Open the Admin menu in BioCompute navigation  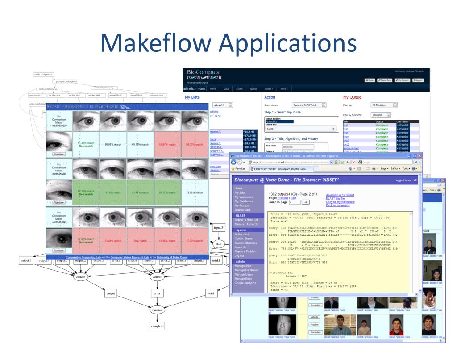[x=268, y=89]
